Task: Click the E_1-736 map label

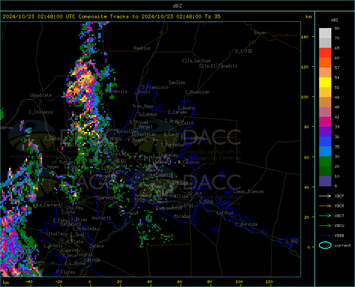Action: coord(244,51)
